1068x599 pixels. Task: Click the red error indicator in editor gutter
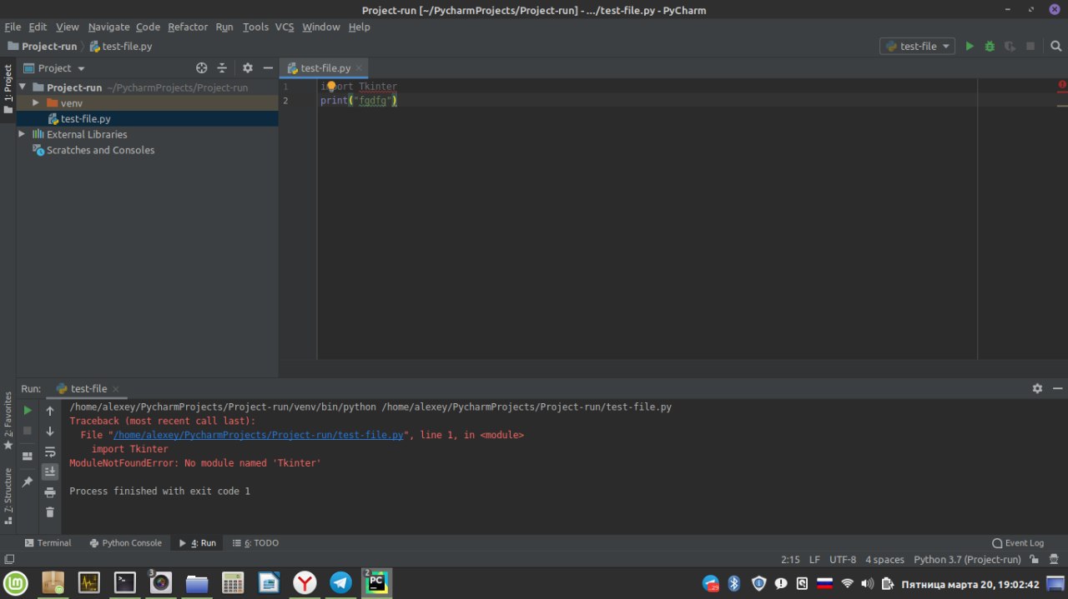[1062, 85]
